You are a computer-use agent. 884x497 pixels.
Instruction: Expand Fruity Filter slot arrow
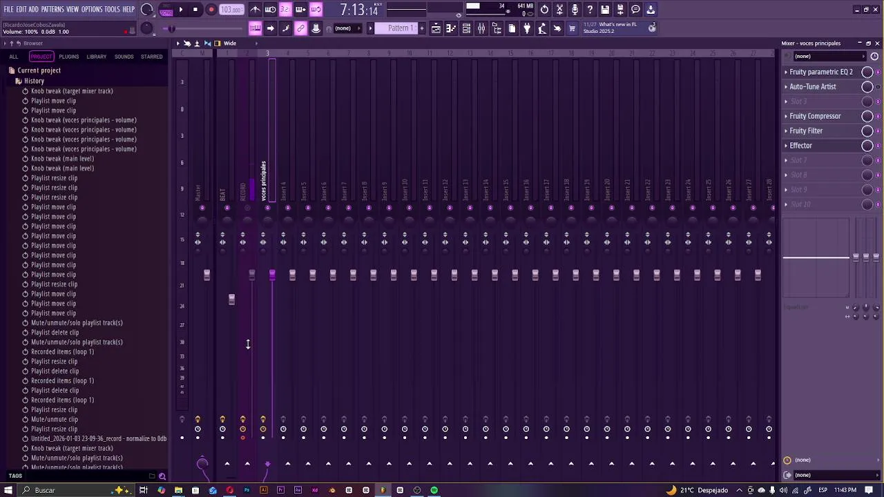[786, 130]
